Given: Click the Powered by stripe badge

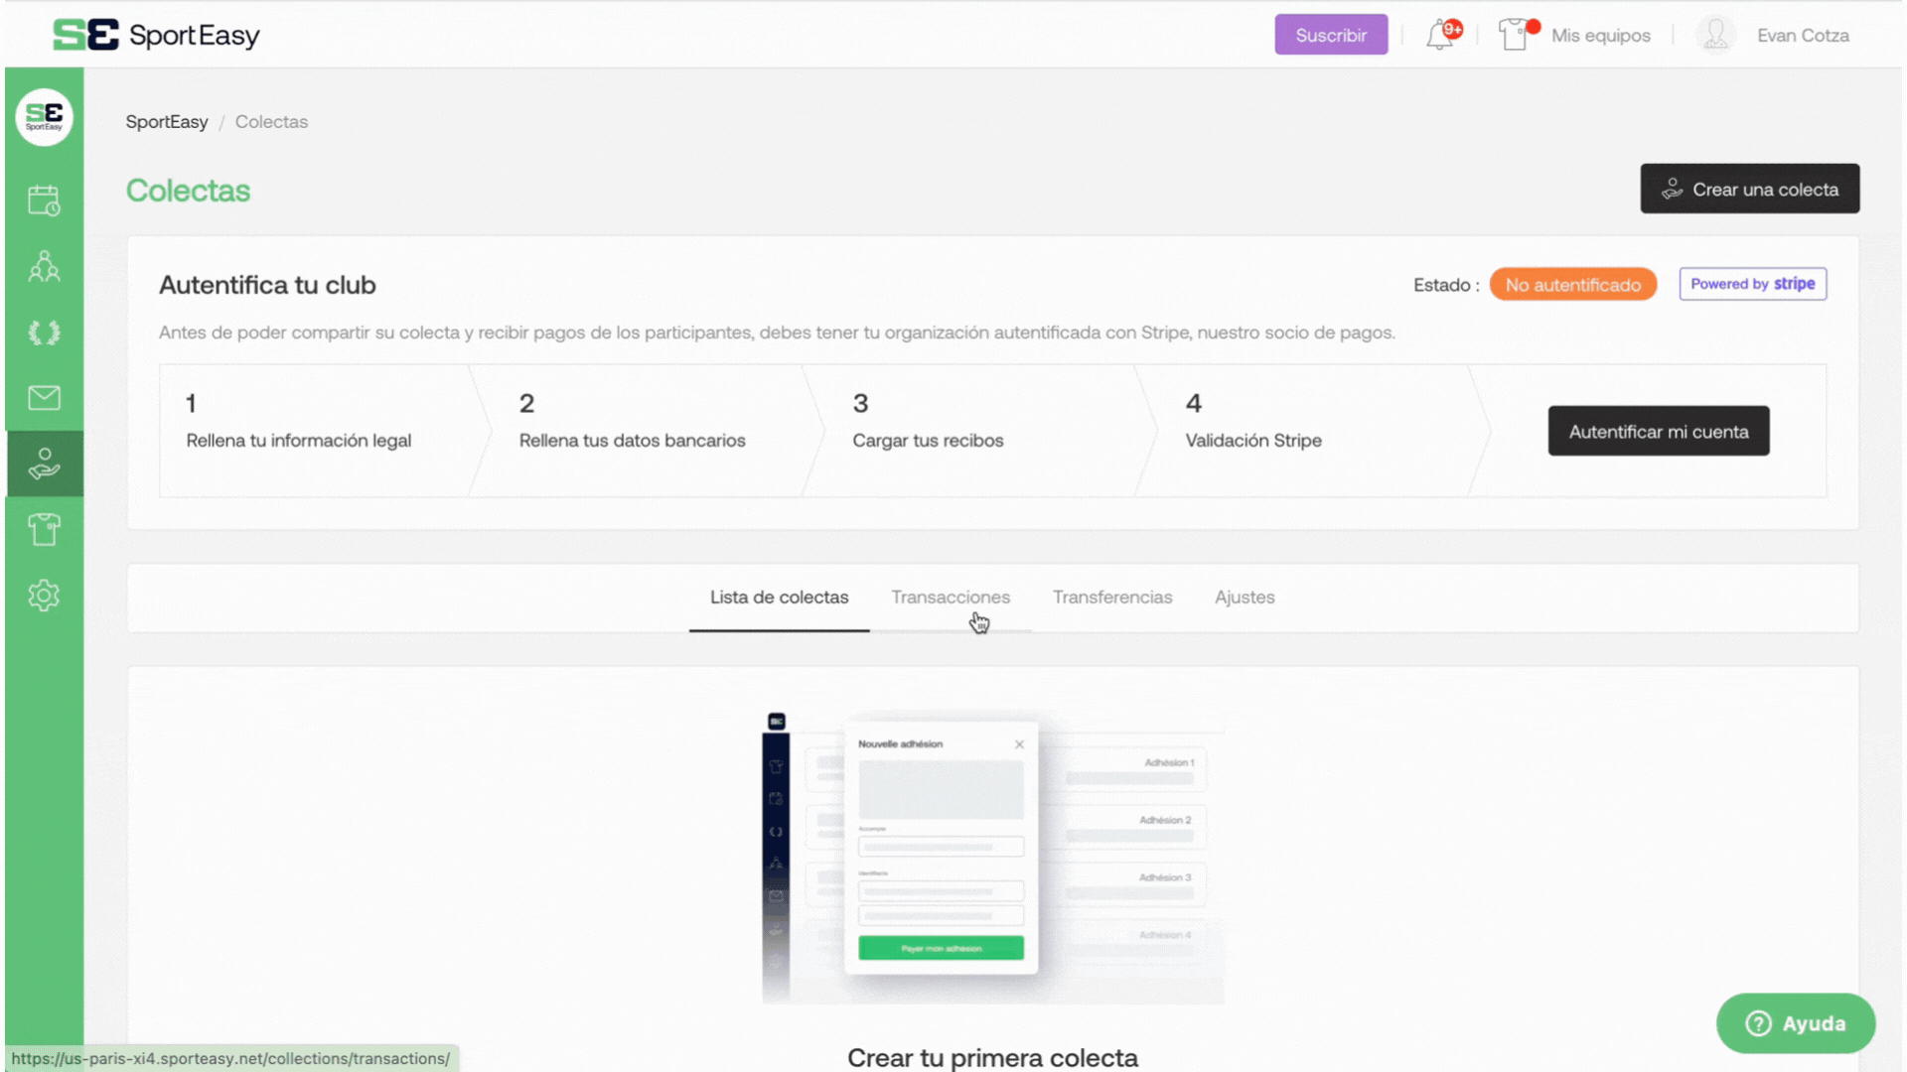Looking at the screenshot, I should point(1752,284).
